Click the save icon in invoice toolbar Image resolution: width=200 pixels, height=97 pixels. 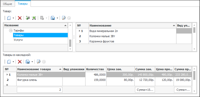(27, 62)
